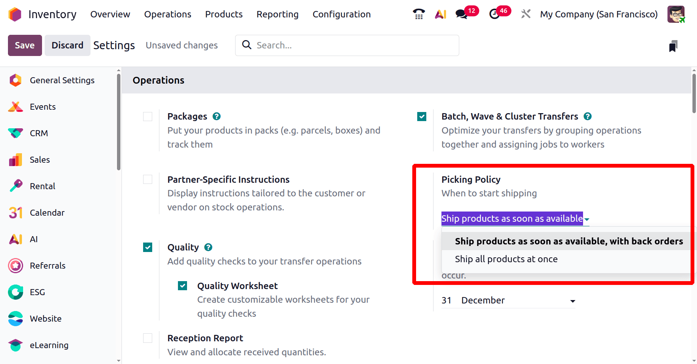Disable the Batch, Wave & Cluster Transfers checkbox
The height and width of the screenshot is (364, 697).
[x=422, y=117]
